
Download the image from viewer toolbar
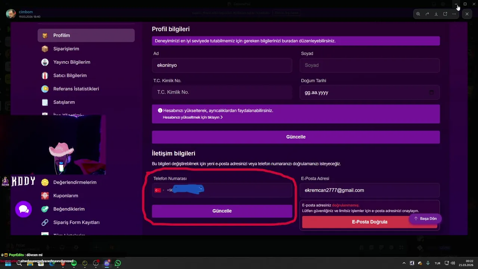(436, 14)
